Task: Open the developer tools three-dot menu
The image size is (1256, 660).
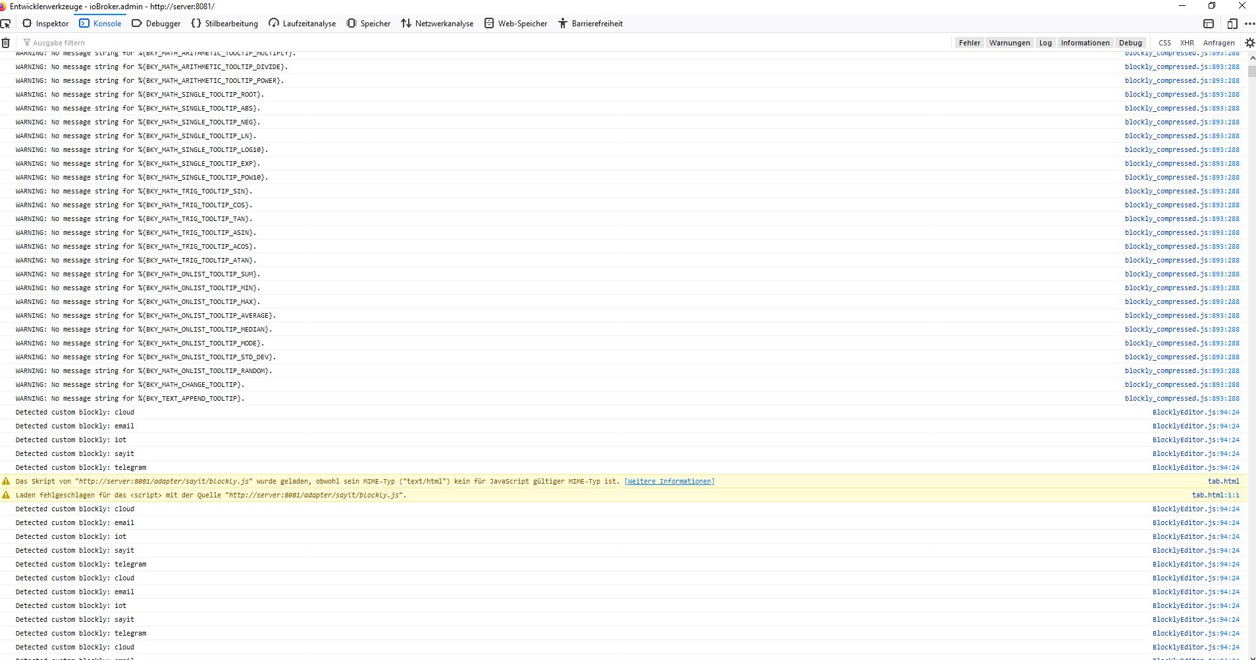Action: pos(1251,23)
